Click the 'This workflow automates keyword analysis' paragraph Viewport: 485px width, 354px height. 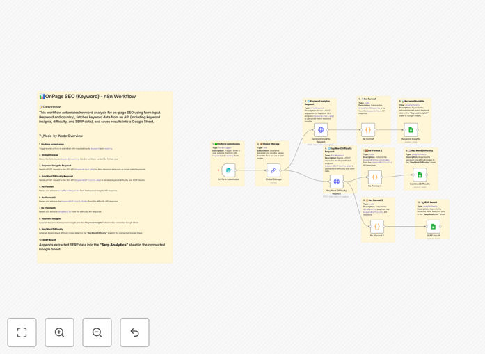100,117
